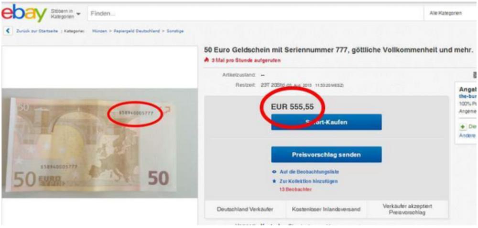Click the eye icon beside Beobachtungsliste

click(274, 172)
